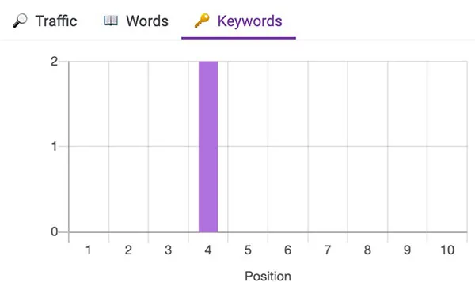Click the y-axis value 1 label

54,147
